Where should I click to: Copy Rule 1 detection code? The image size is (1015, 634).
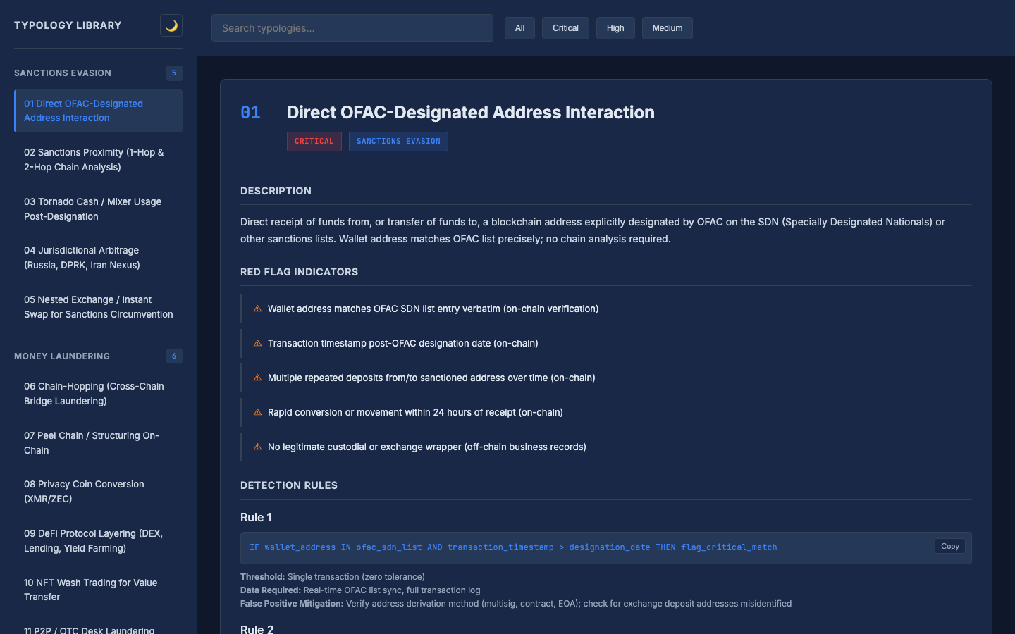click(x=950, y=546)
